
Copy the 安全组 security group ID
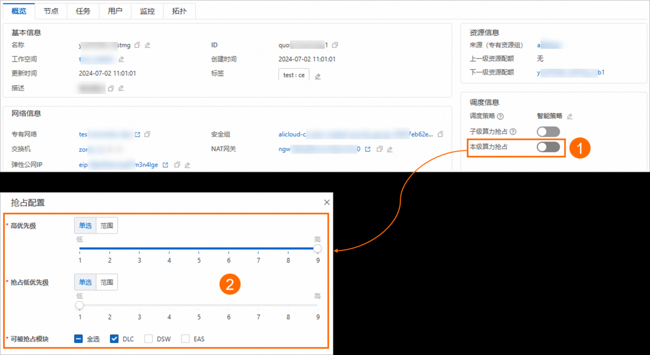pos(440,134)
